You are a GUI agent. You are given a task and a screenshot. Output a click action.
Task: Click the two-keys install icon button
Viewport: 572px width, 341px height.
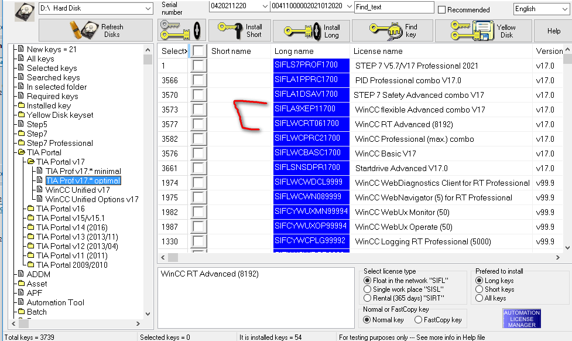[x=181, y=30]
